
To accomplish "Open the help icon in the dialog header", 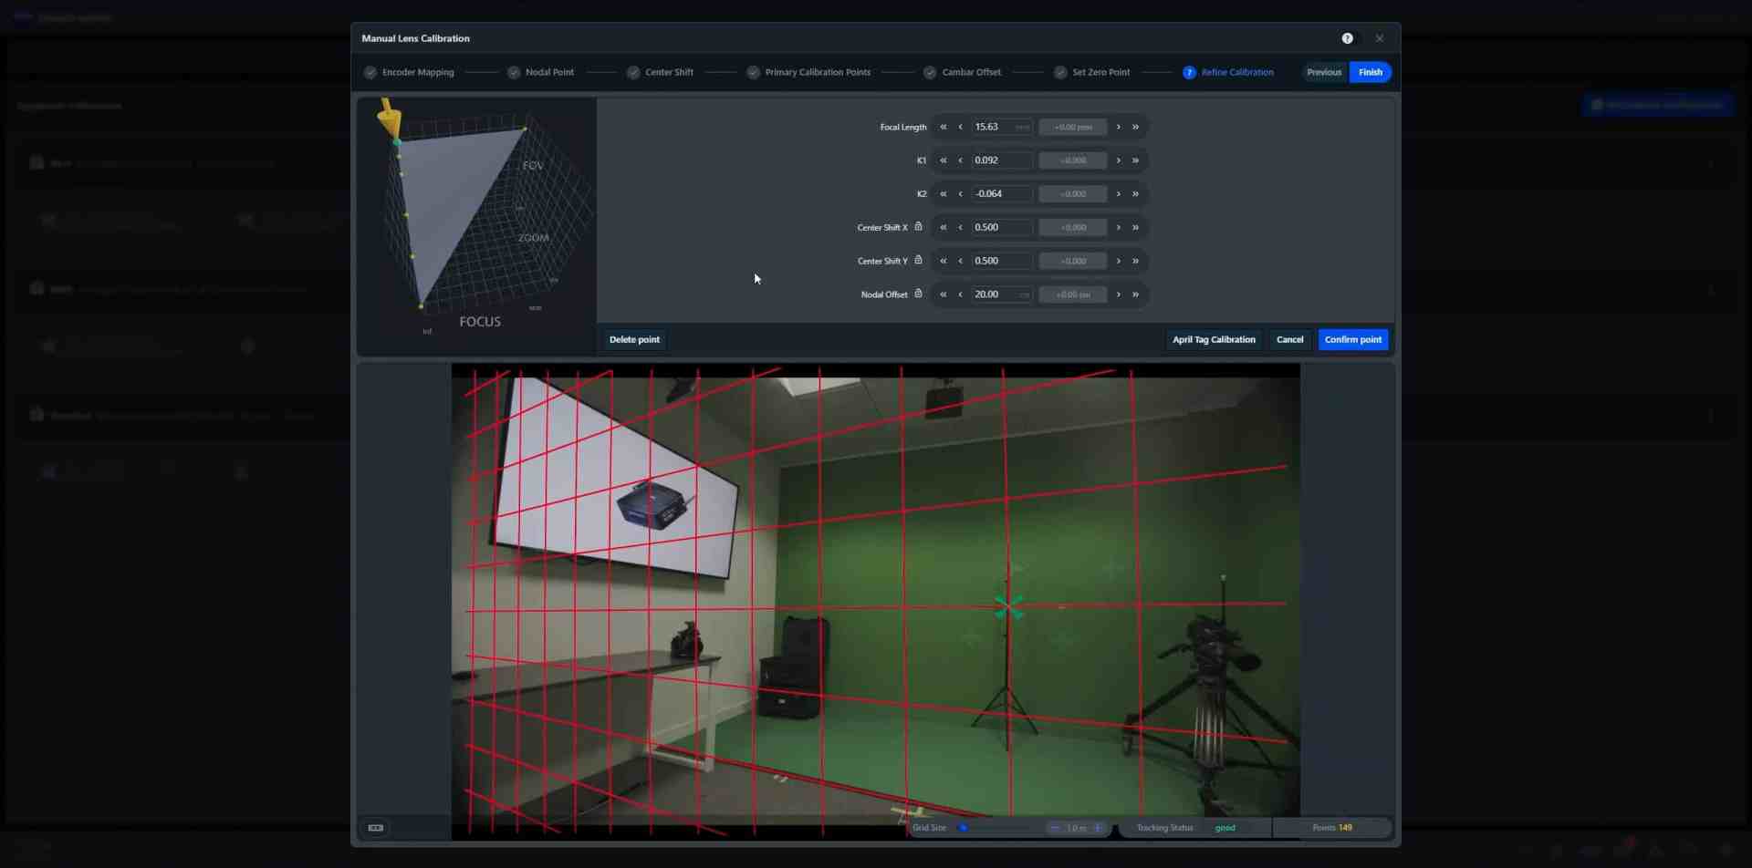I will pyautogui.click(x=1349, y=38).
